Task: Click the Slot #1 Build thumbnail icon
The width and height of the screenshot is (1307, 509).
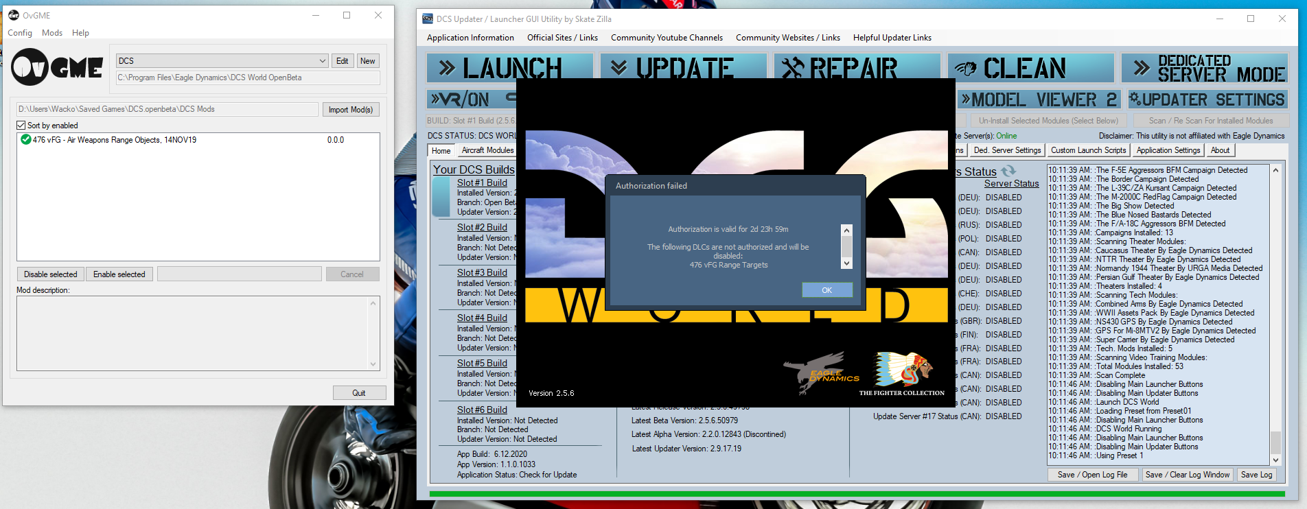Action: pyautogui.click(x=441, y=198)
